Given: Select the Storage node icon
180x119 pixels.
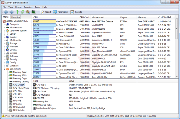Looking at the screenshot, I should tap(7, 43).
